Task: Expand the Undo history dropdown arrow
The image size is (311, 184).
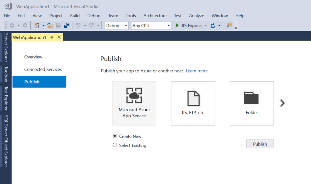Action: click(x=85, y=25)
